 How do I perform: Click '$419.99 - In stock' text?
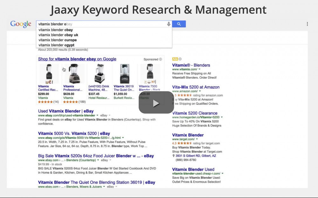(x=50, y=164)
